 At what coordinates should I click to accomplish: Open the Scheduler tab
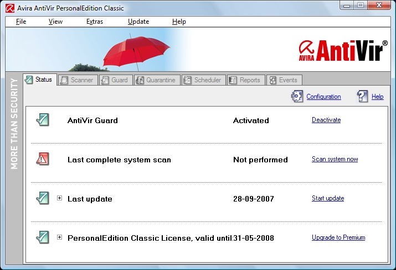click(x=203, y=80)
